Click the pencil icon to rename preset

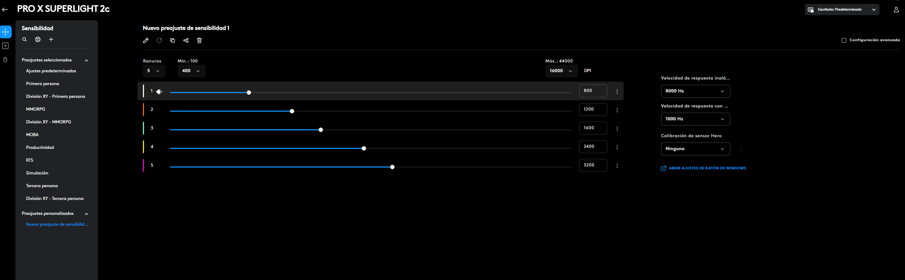(146, 41)
